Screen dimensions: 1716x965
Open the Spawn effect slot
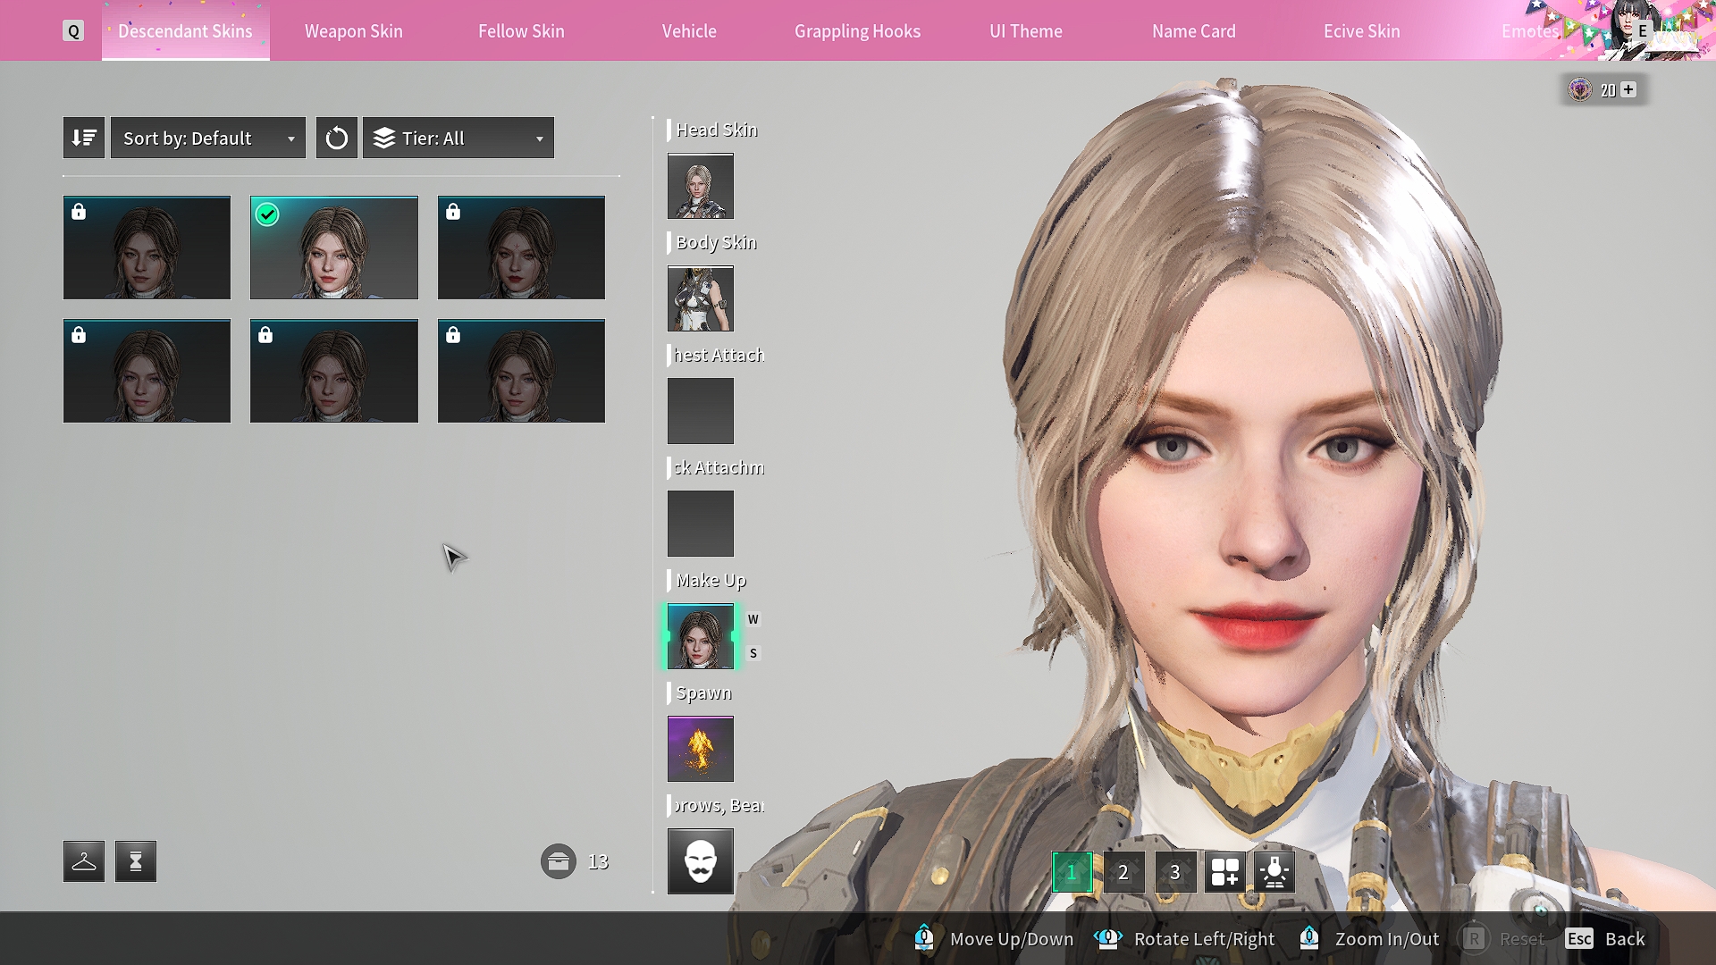(x=701, y=749)
